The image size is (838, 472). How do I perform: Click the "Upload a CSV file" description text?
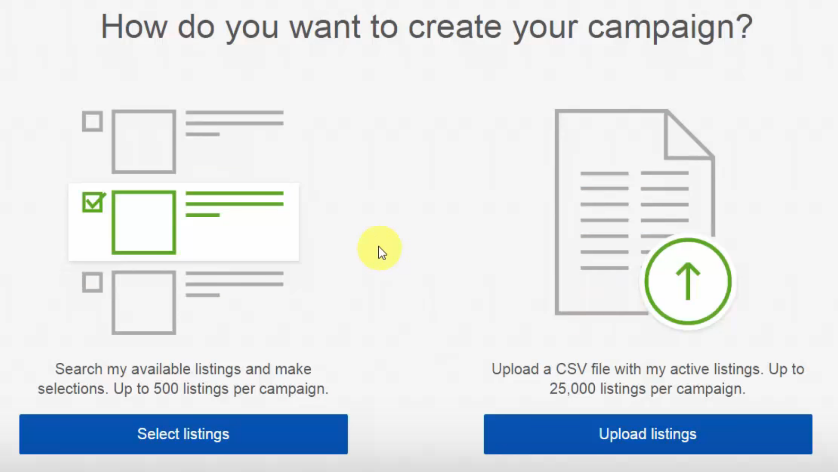click(648, 379)
